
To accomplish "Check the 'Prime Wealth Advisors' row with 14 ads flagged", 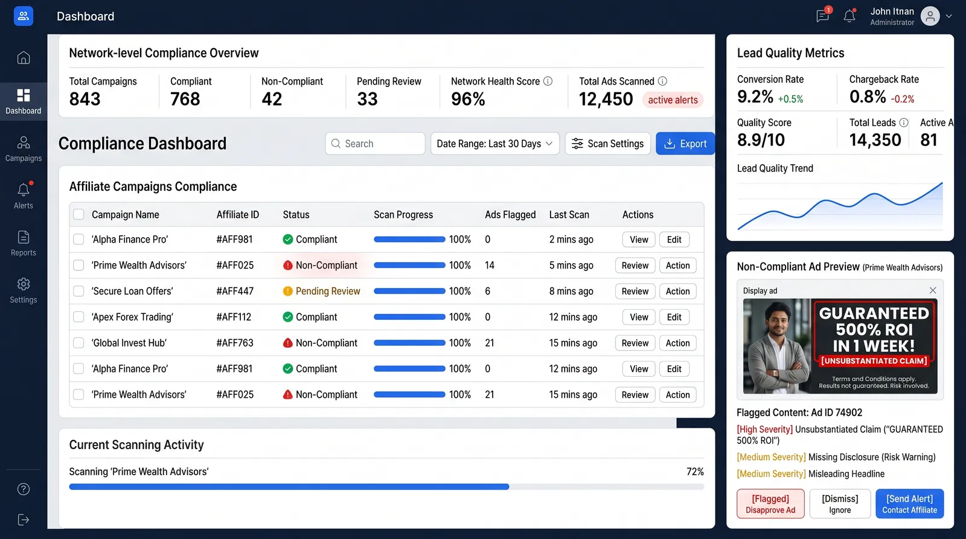I will tap(78, 265).
